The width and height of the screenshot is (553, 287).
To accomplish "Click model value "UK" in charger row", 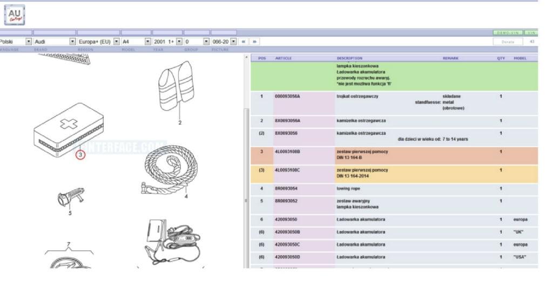I will click(518, 232).
